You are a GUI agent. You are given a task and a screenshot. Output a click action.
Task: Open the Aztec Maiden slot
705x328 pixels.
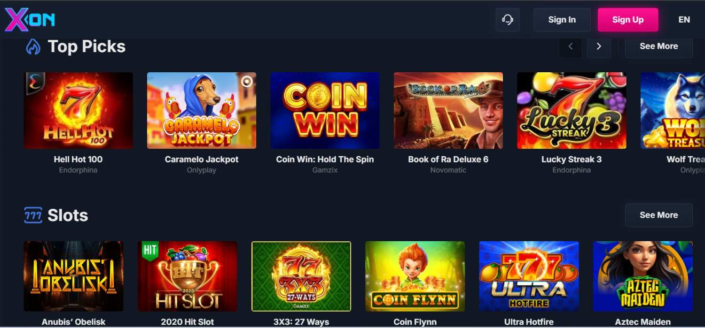click(x=643, y=276)
